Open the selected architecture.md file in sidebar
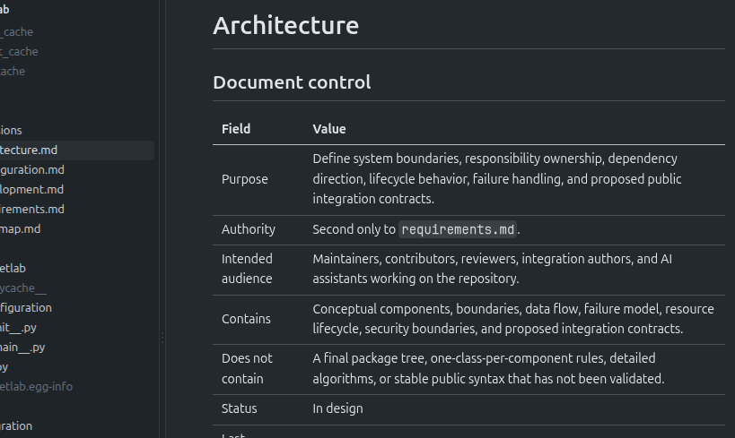The image size is (735, 438). (x=75, y=150)
